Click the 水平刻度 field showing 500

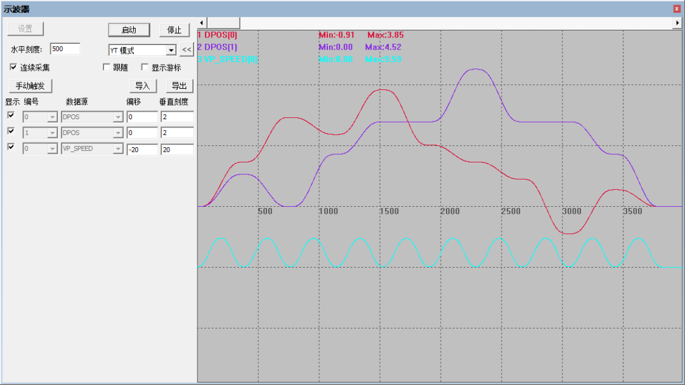click(65, 49)
